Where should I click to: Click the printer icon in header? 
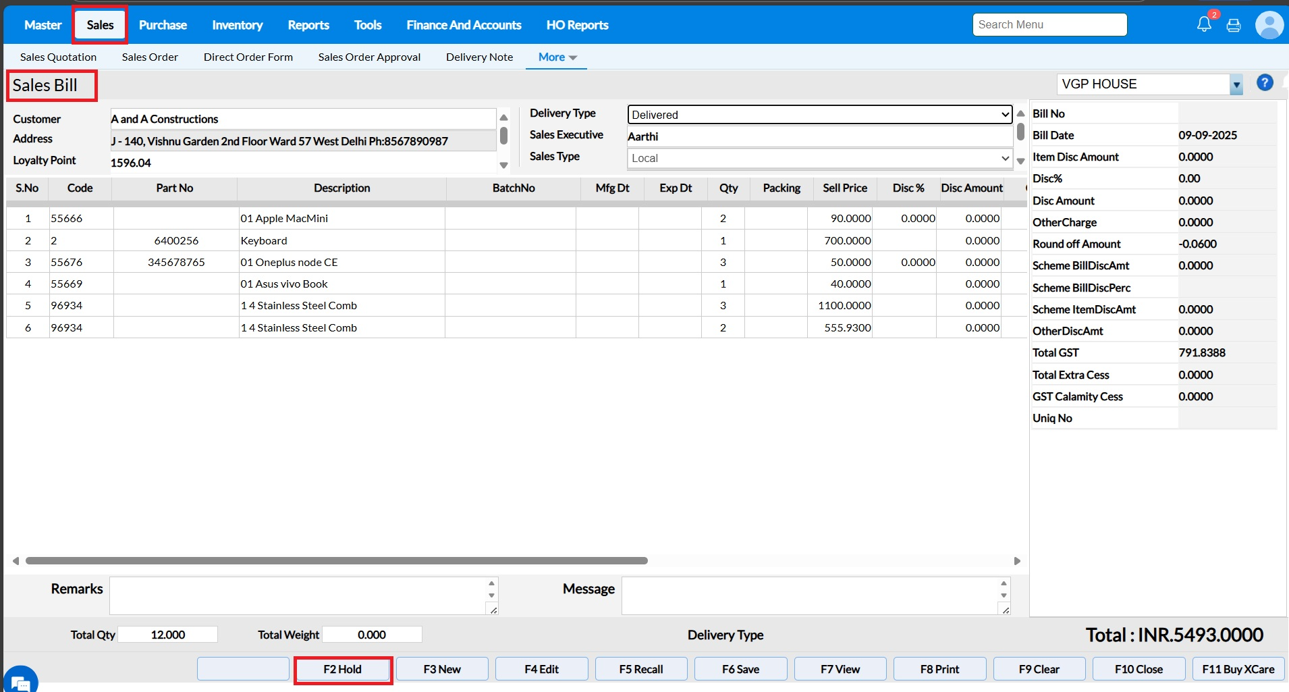1234,26
